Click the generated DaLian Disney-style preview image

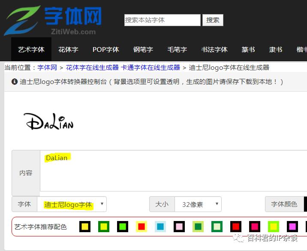point(48,122)
